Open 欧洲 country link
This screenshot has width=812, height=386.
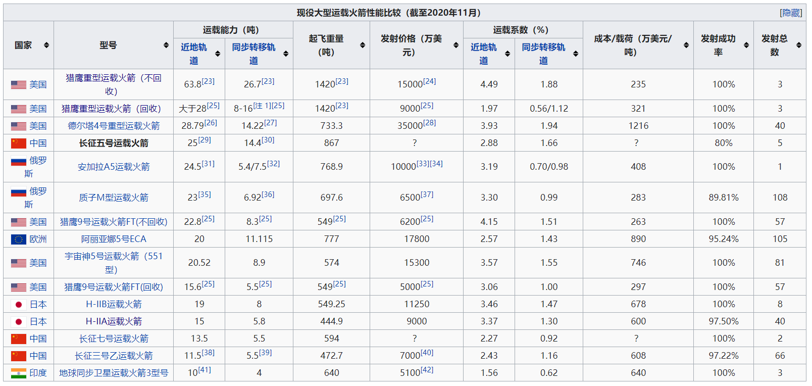tap(38, 239)
